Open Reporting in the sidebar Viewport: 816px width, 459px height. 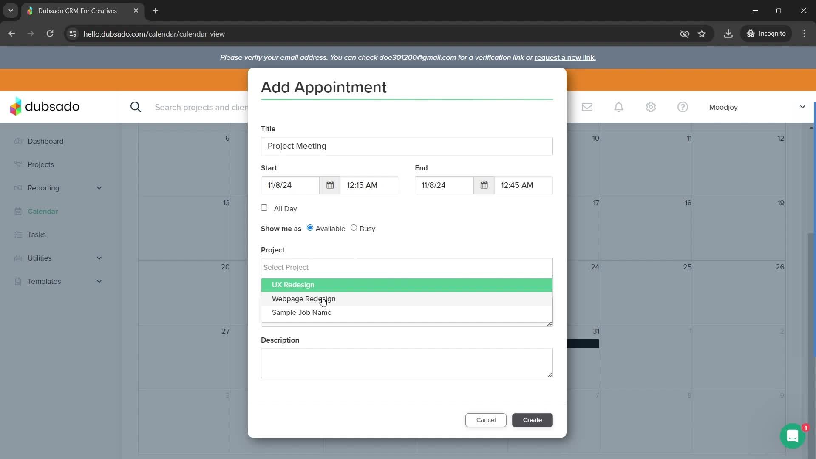tap(43, 188)
